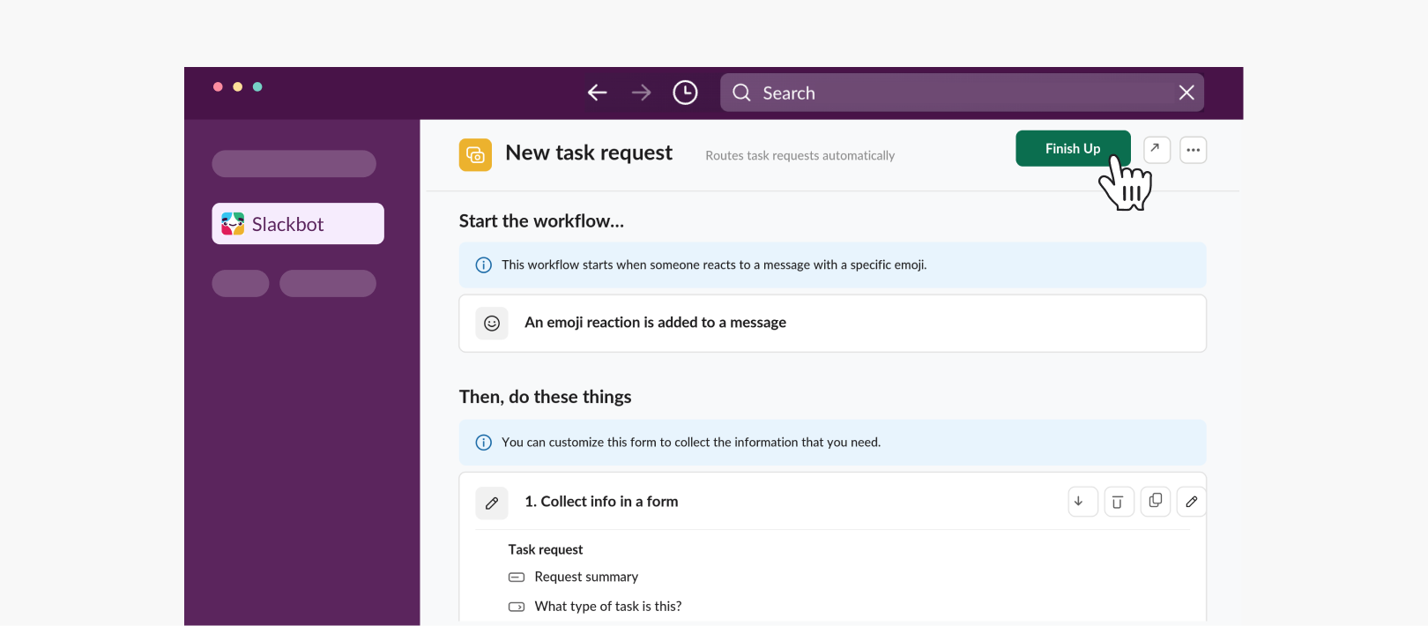The image size is (1428, 626).
Task: Click the magnifying glass search icon
Action: [x=741, y=93]
